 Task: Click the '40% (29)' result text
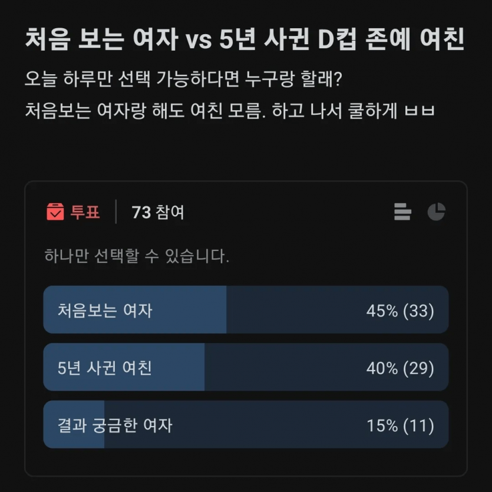(x=400, y=368)
